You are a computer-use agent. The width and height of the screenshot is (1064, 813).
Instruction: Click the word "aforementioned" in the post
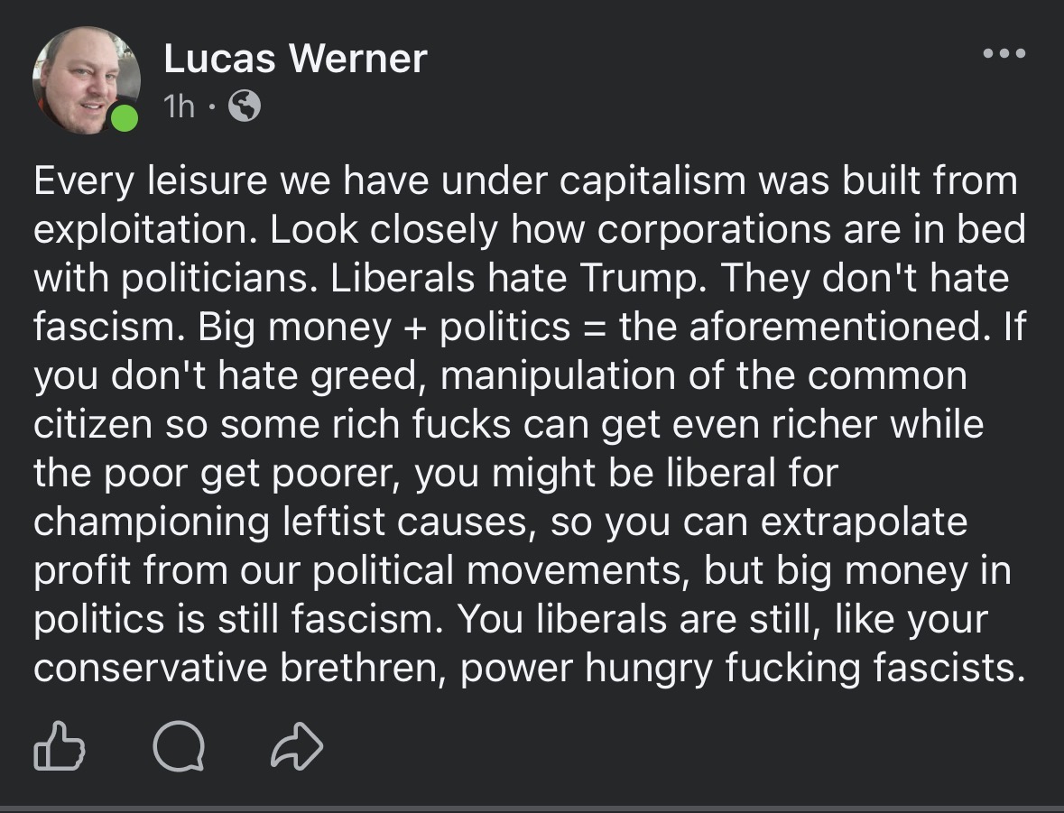tap(836, 327)
